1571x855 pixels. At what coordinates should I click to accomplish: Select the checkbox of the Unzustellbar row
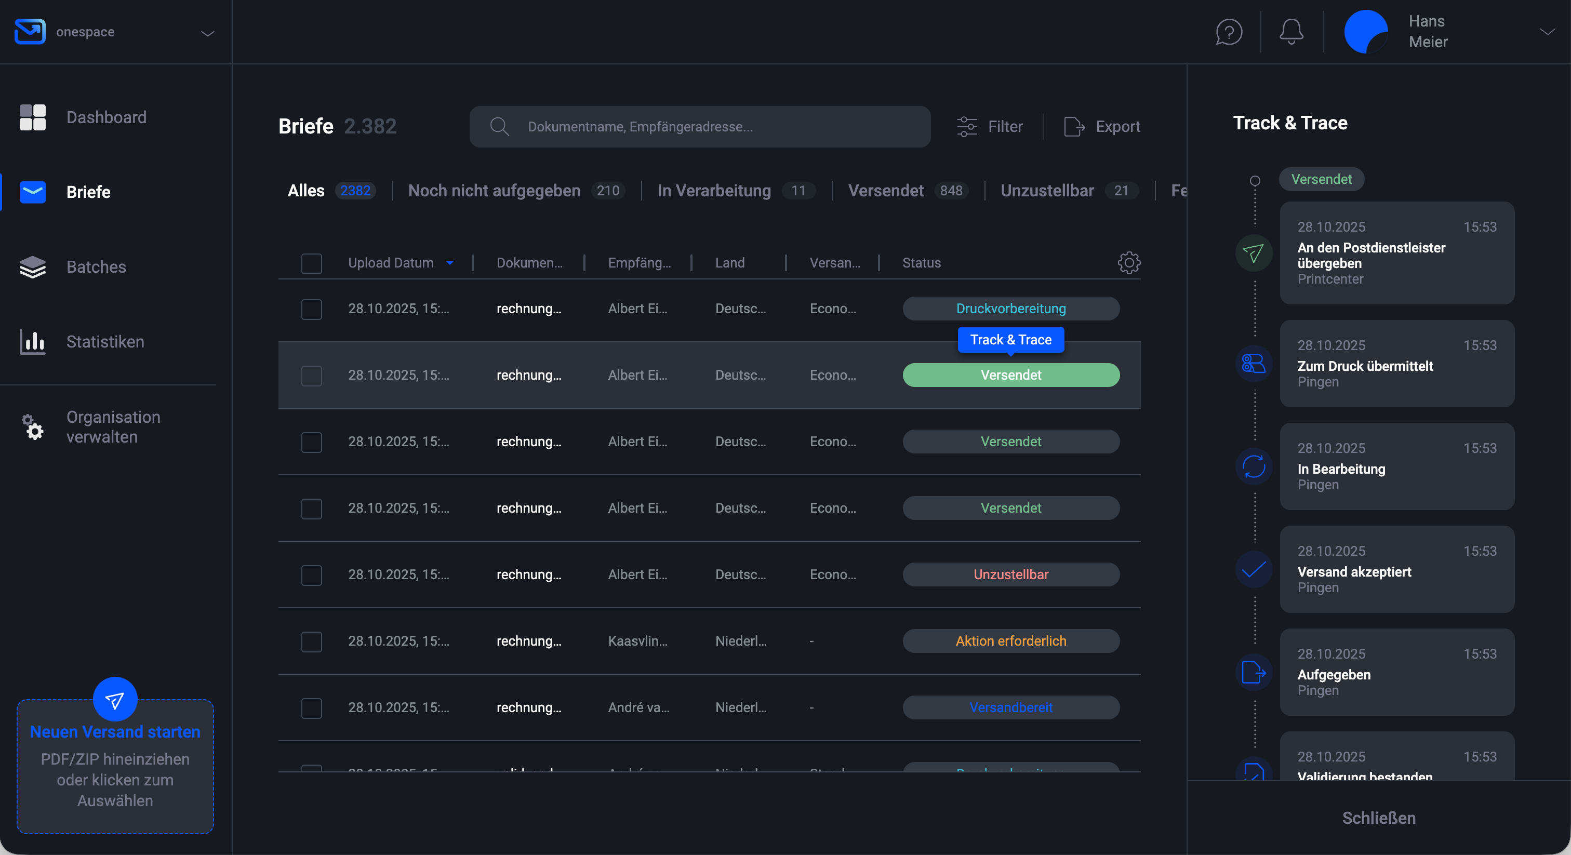coord(312,575)
